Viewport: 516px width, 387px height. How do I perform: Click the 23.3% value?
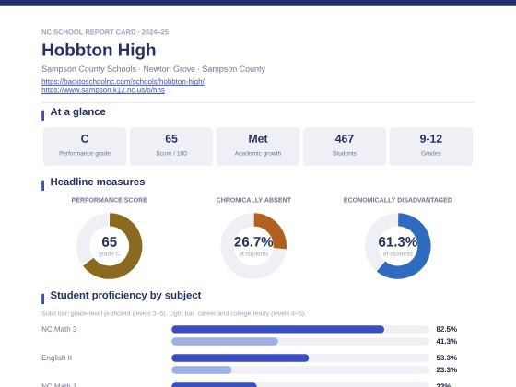click(x=447, y=369)
